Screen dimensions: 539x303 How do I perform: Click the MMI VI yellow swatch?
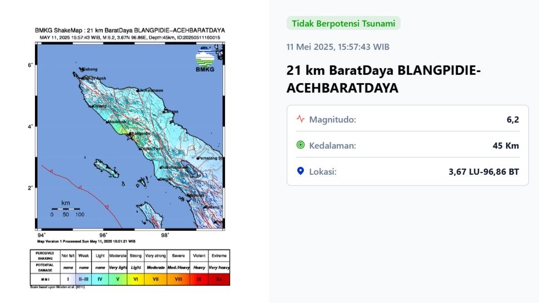pyautogui.click(x=136, y=279)
